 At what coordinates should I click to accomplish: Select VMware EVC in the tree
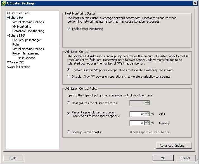15,62
